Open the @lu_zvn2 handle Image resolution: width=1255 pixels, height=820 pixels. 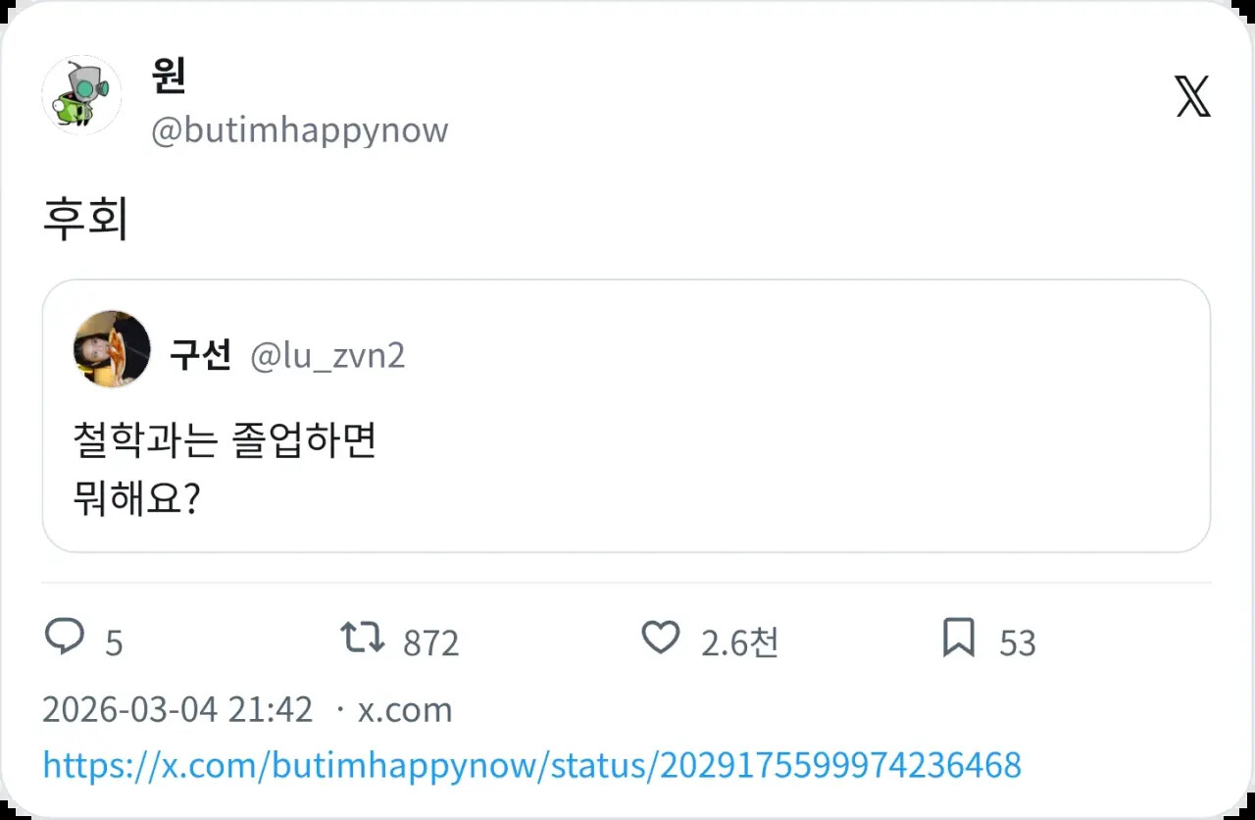tap(327, 355)
